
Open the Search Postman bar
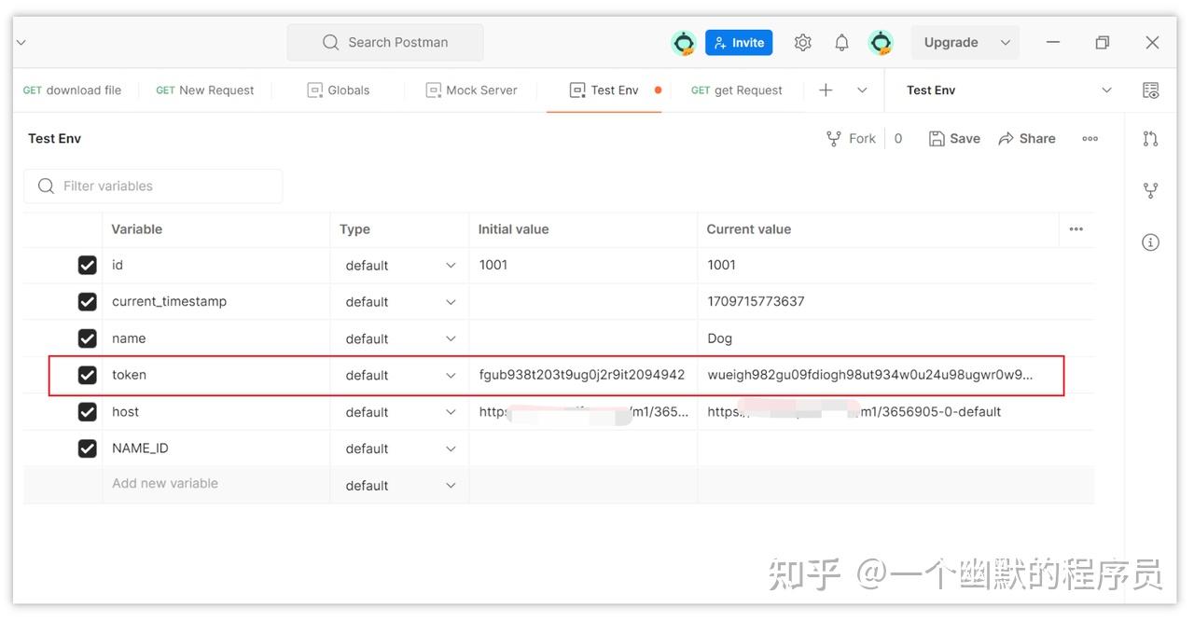(x=384, y=42)
